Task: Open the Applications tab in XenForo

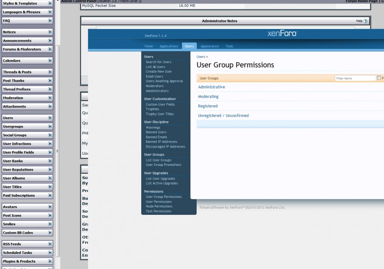Action: point(169,46)
